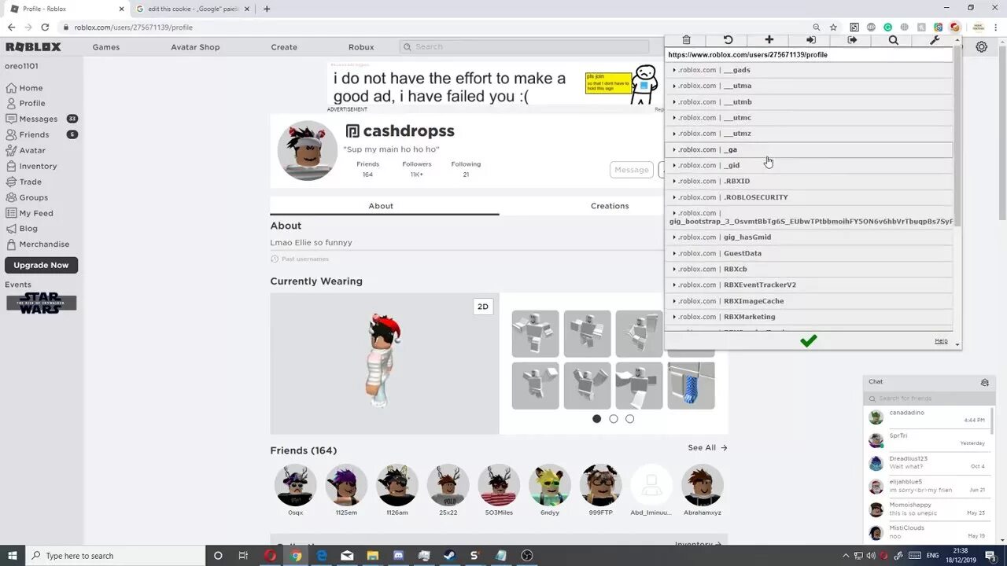
Task: Click the reset cookies undo icon
Action: pos(728,40)
